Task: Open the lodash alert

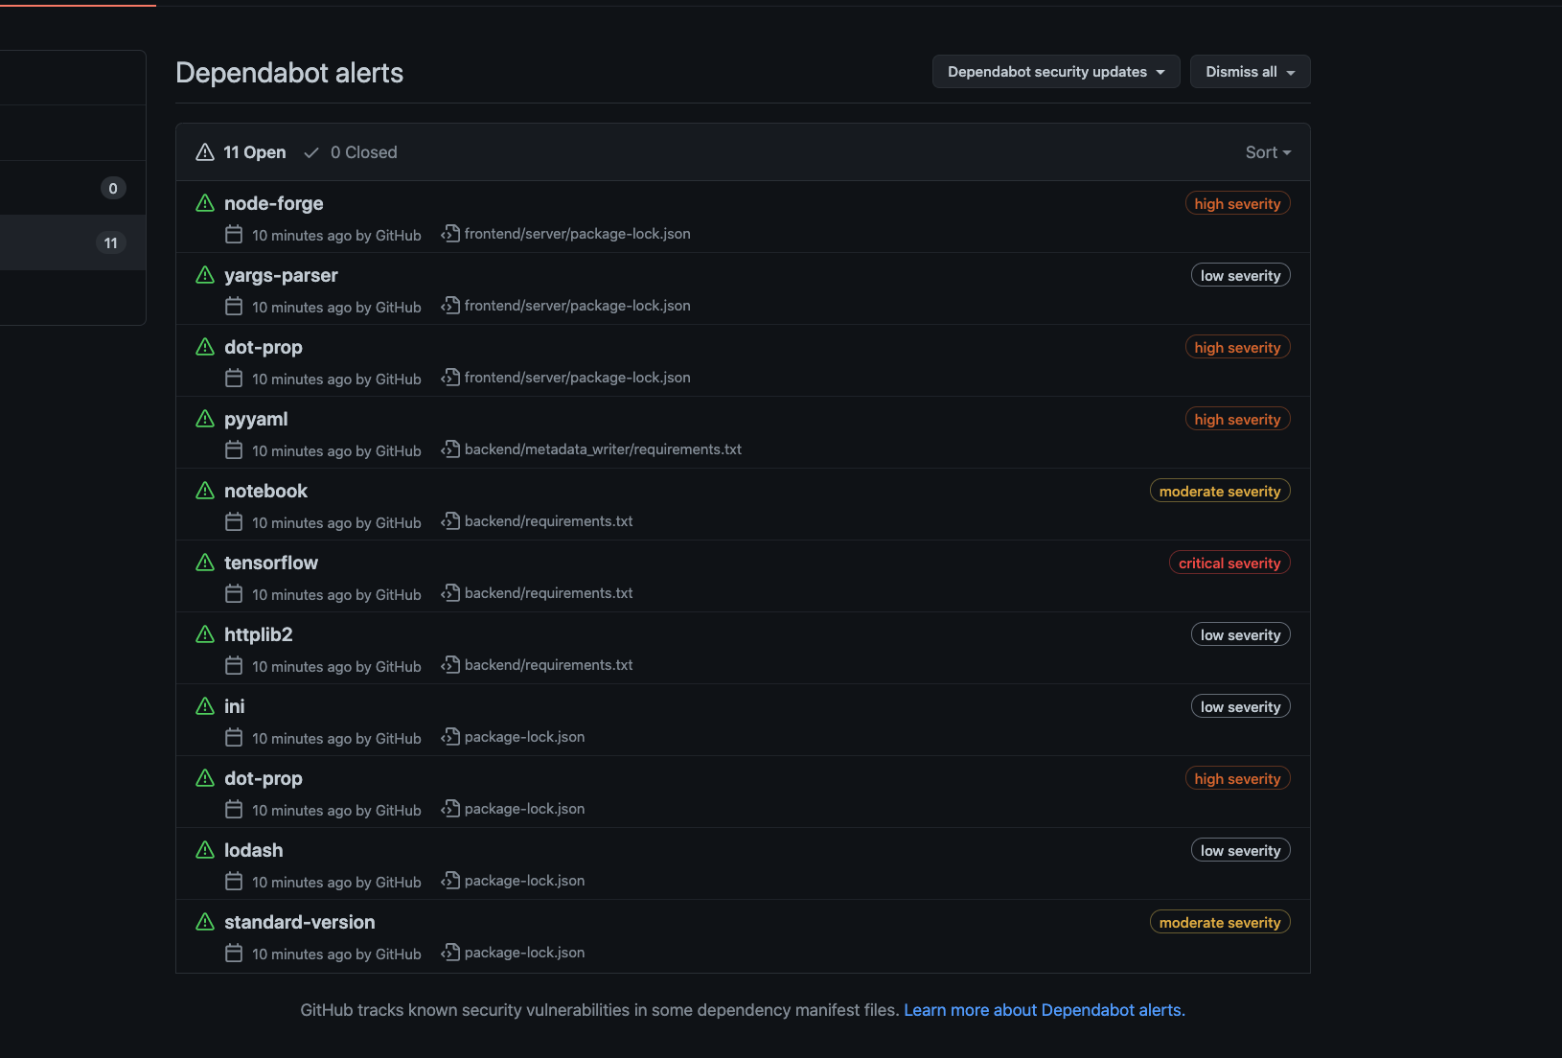Action: tap(254, 850)
